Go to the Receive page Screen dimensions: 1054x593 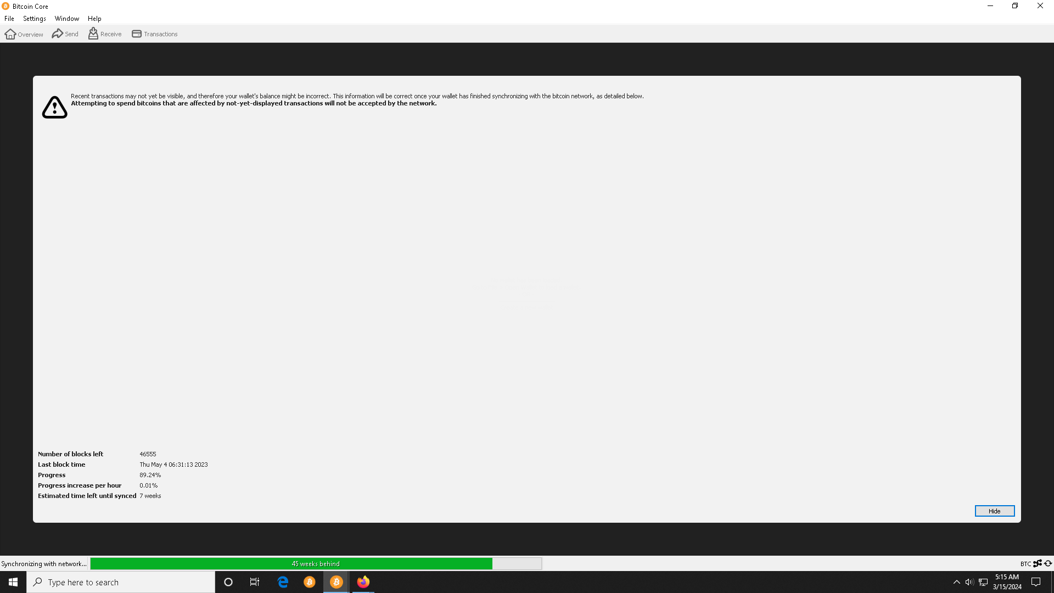(x=105, y=34)
